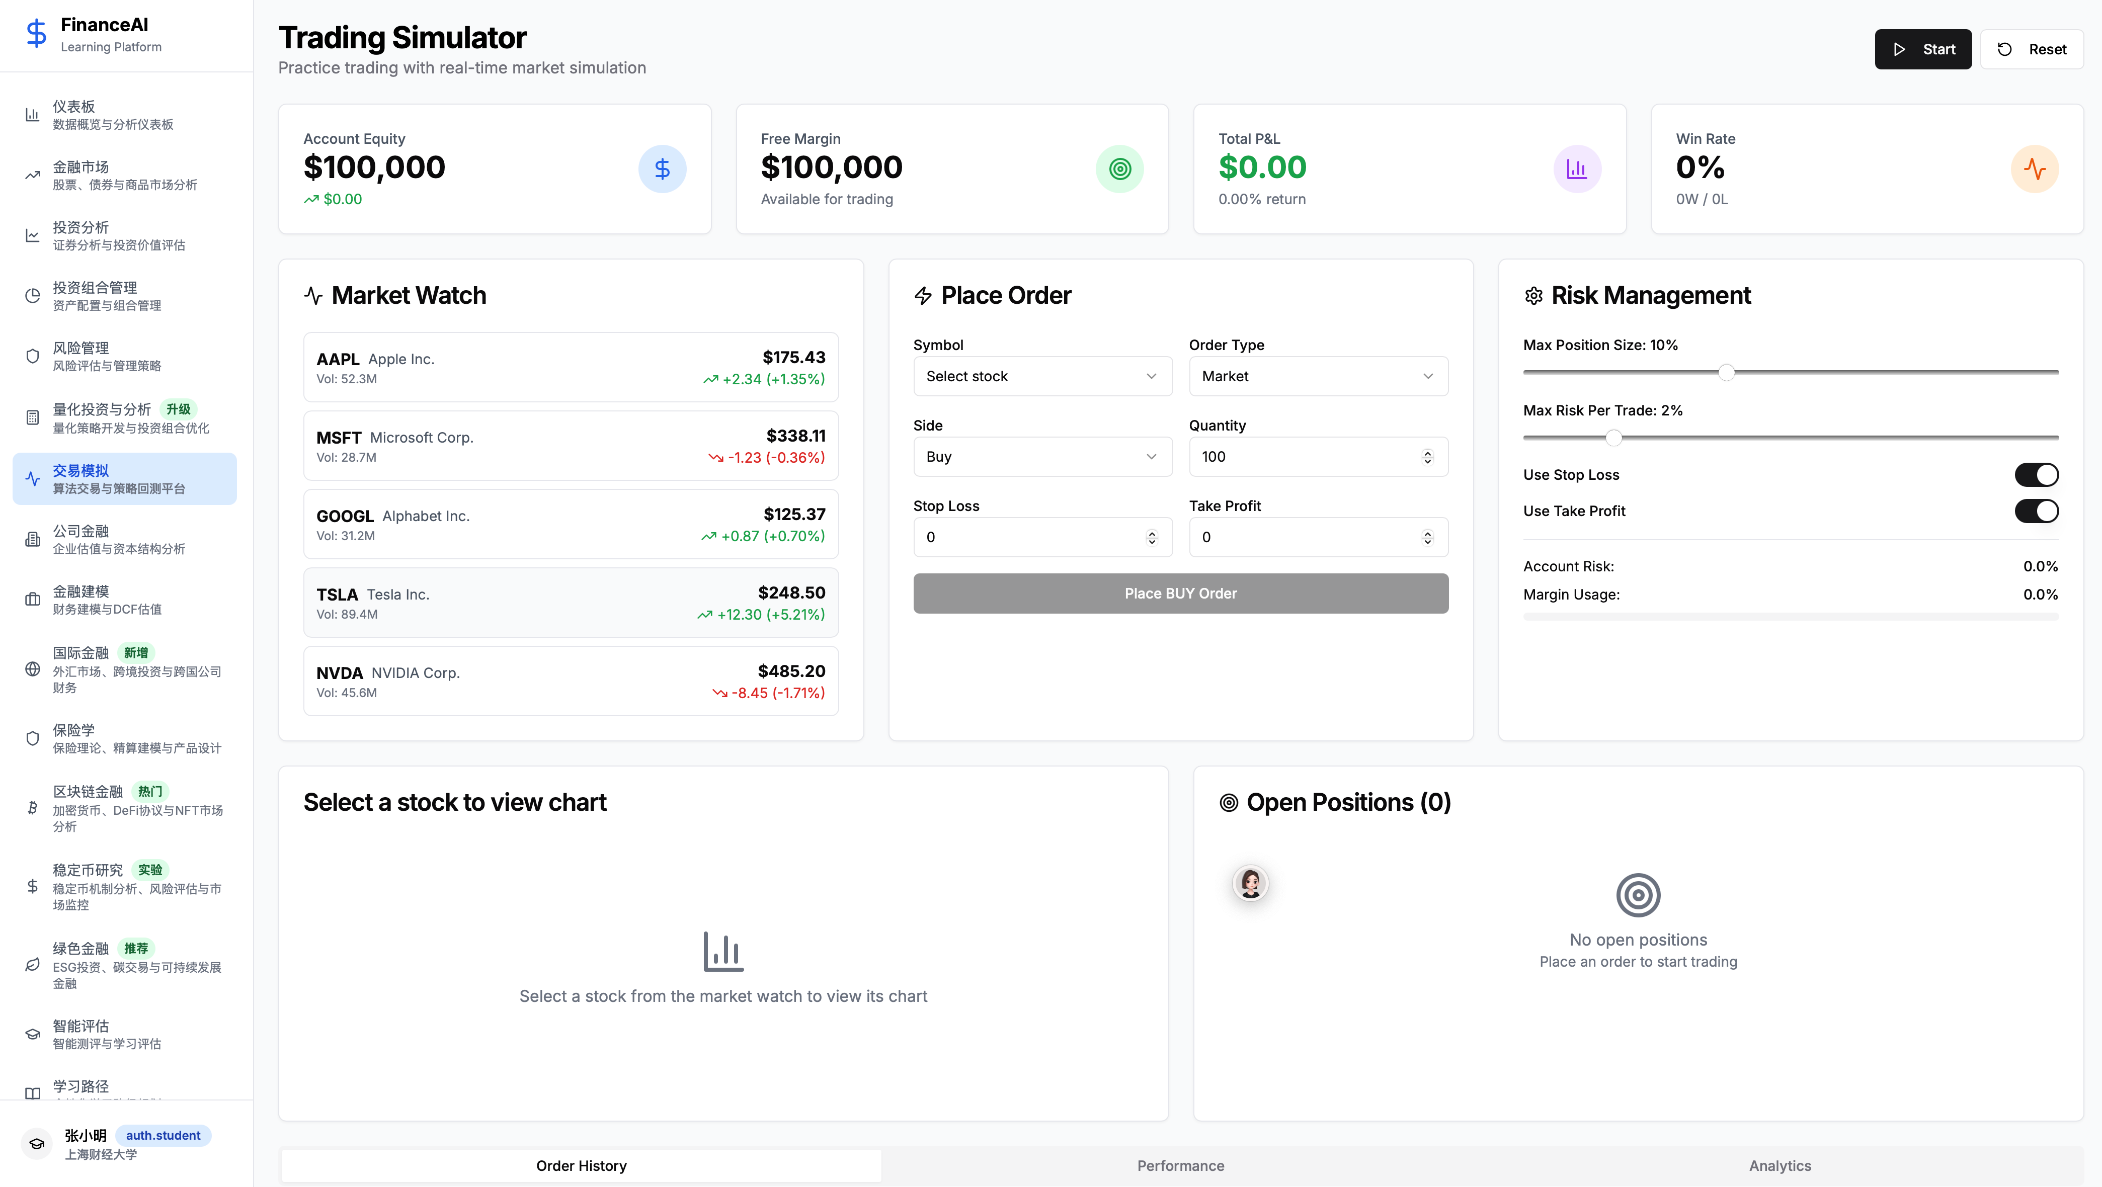
Task: Turn off the Use Take Profit switch
Action: pyautogui.click(x=2036, y=512)
